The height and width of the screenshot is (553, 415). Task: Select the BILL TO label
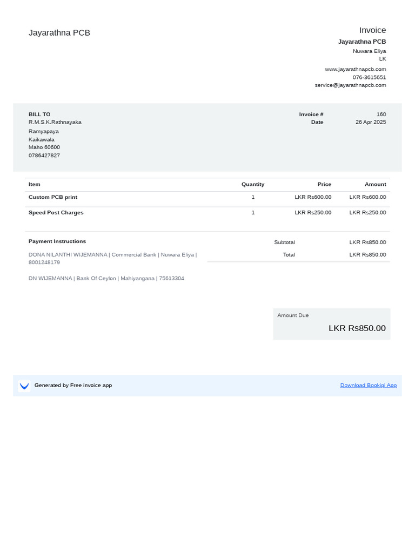pyautogui.click(x=39, y=114)
